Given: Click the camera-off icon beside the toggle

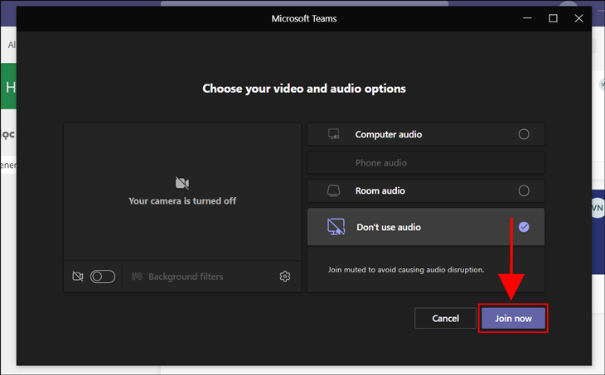Looking at the screenshot, I should (78, 276).
